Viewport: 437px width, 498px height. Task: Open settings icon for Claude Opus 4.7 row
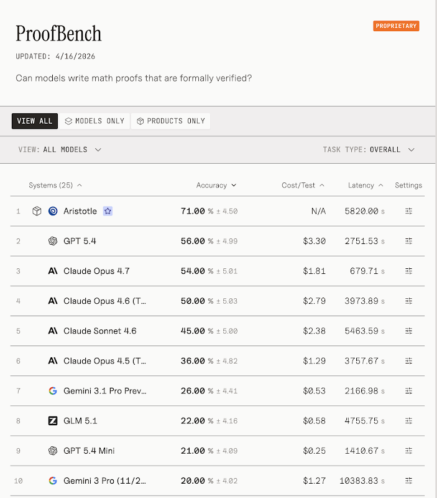408,271
